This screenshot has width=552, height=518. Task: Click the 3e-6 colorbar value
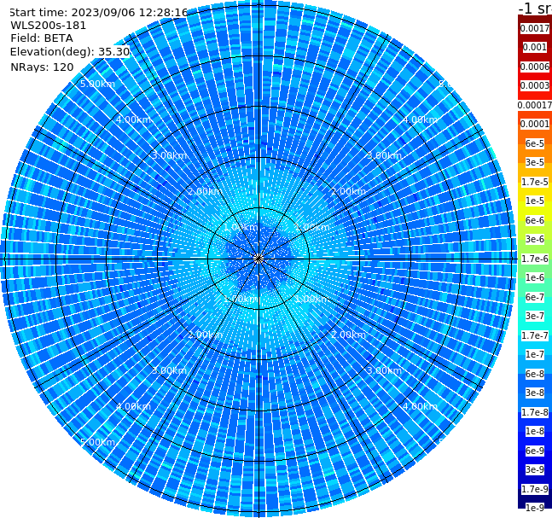(535, 240)
